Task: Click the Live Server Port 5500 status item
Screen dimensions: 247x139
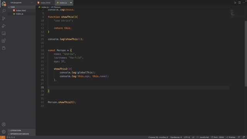Action: (218, 137)
